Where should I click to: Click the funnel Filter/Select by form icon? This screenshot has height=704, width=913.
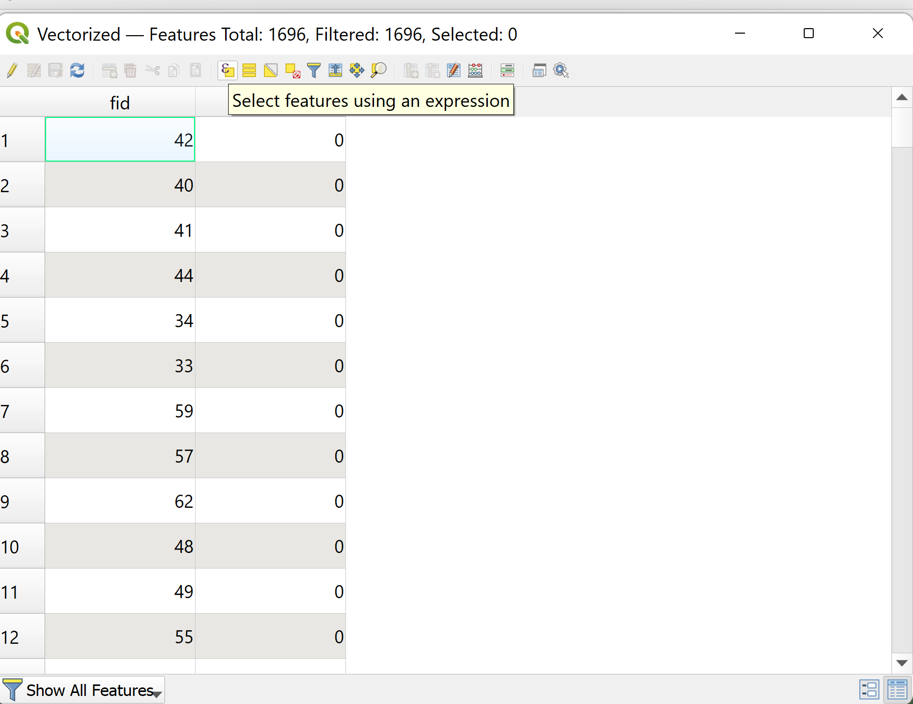coord(314,70)
